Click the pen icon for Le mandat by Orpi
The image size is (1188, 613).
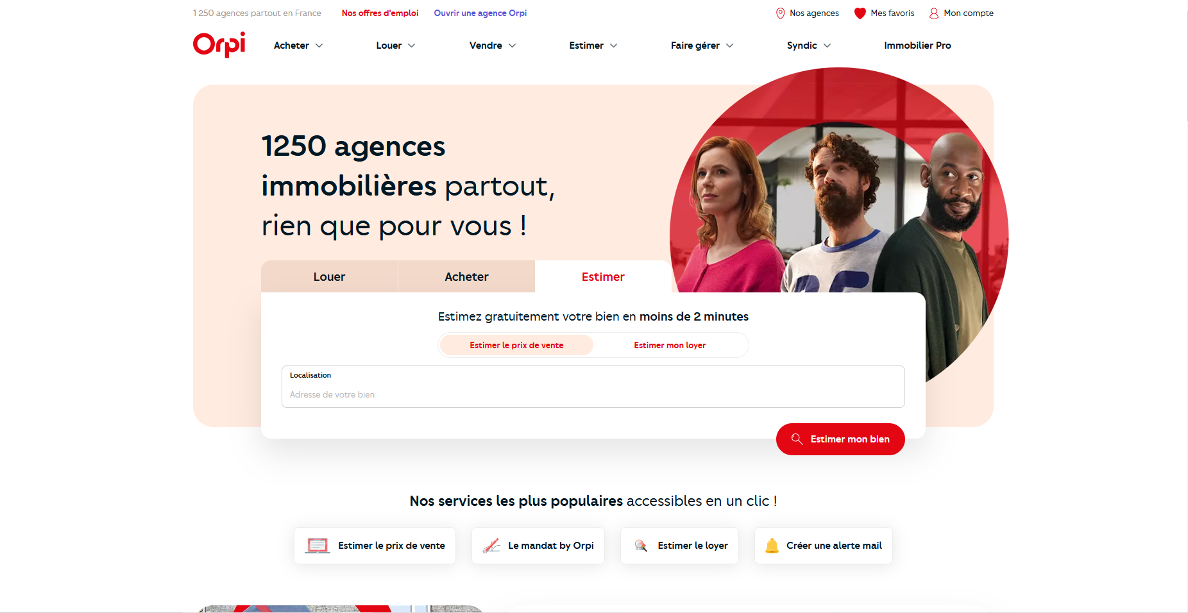491,546
